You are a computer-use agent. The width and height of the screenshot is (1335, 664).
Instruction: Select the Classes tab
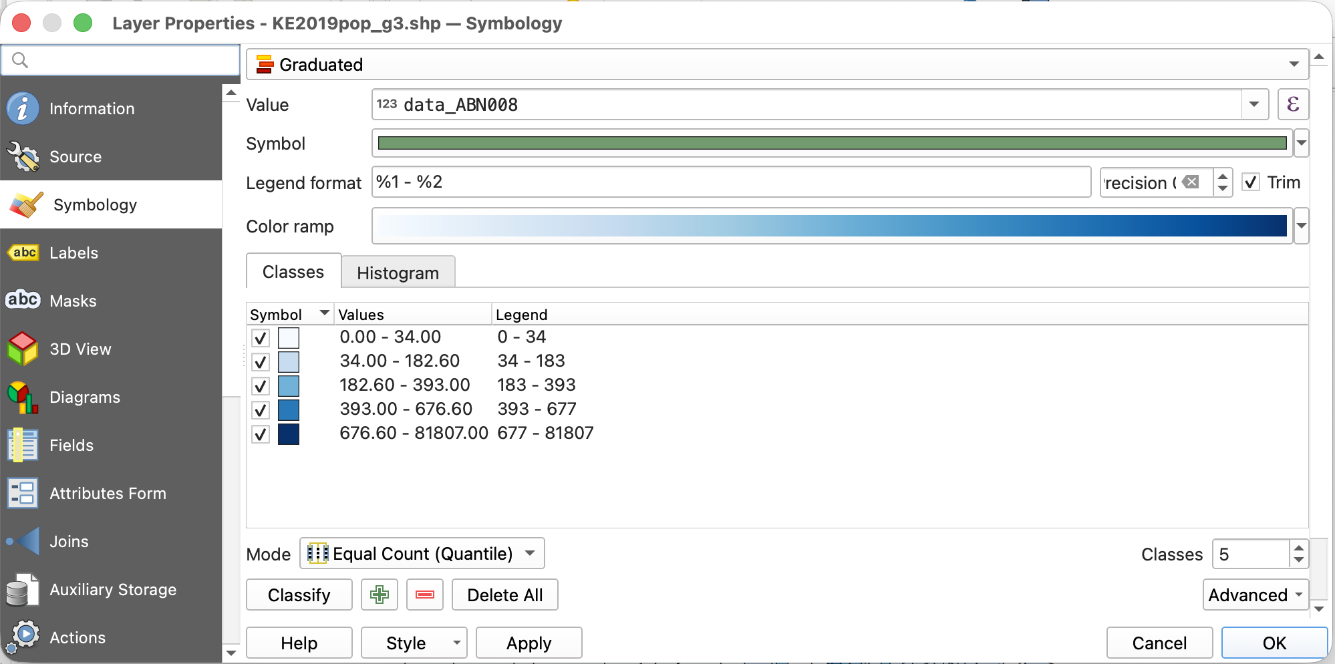pos(293,271)
